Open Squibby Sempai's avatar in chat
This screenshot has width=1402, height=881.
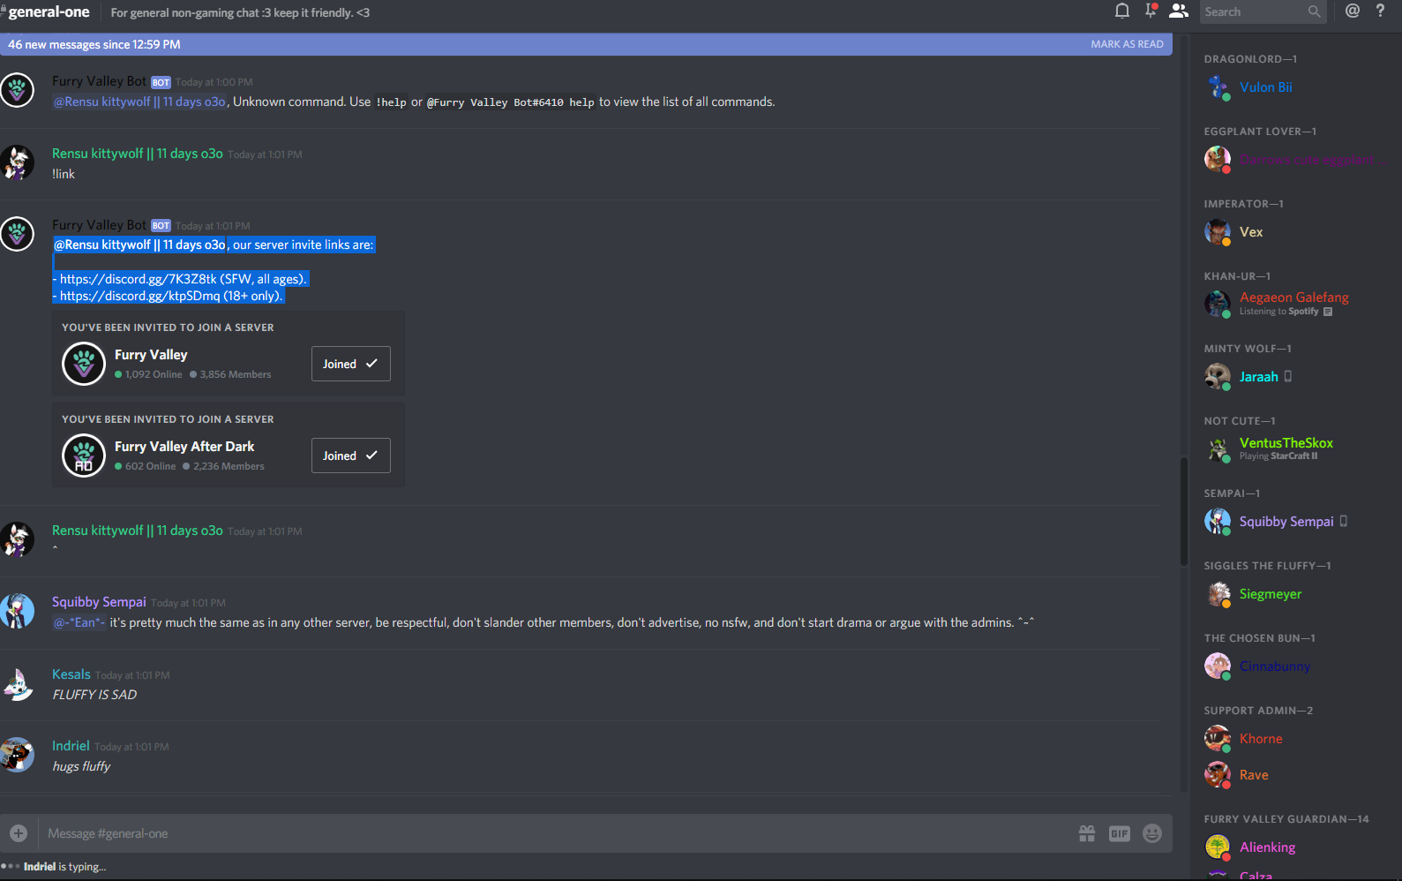17,611
